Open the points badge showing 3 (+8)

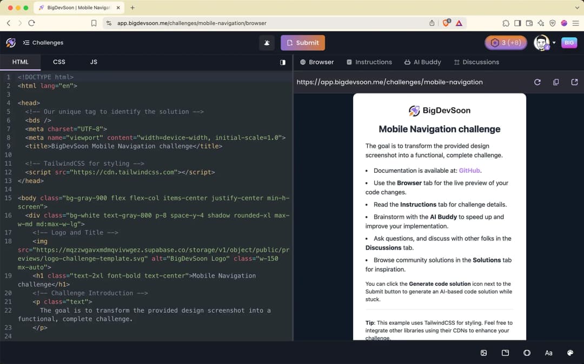coord(506,43)
